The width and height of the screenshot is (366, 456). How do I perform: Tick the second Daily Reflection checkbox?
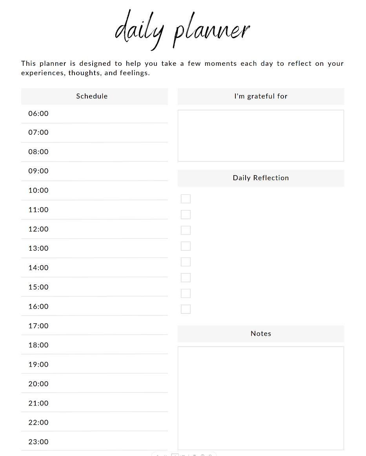186,215
